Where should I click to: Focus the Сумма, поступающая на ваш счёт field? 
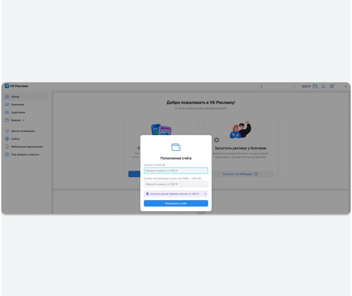(x=176, y=184)
